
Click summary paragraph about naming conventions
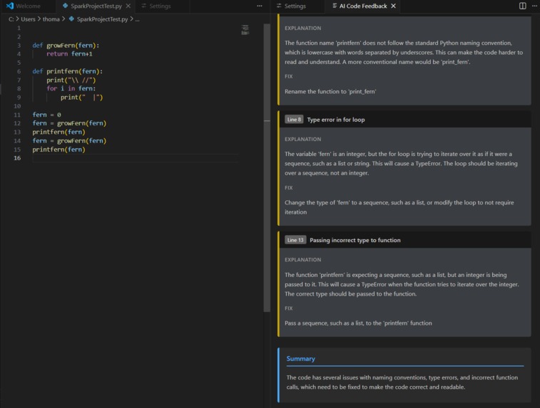pos(402,382)
